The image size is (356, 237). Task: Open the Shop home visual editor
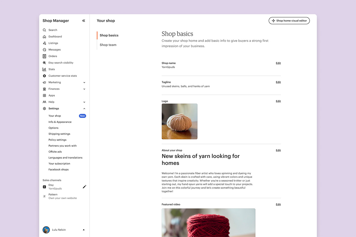[x=289, y=20]
